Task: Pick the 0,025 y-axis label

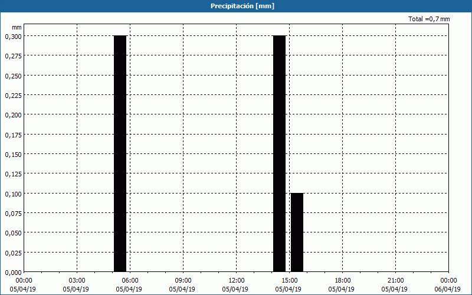Action: click(13, 253)
